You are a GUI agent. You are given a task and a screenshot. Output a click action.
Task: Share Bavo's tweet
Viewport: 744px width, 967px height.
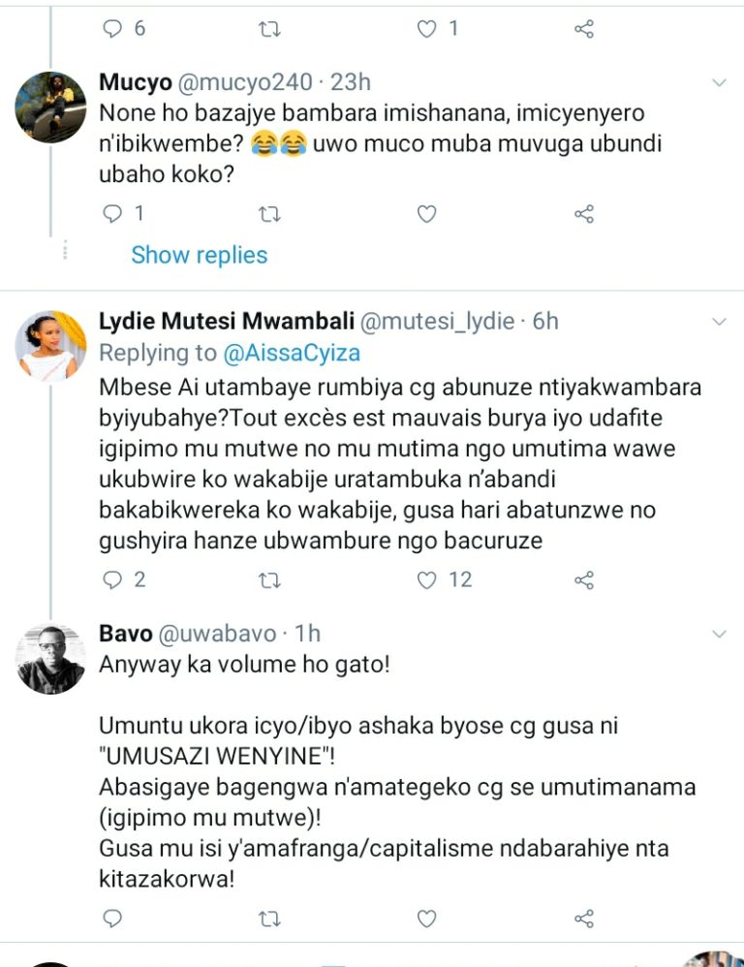click(x=583, y=918)
